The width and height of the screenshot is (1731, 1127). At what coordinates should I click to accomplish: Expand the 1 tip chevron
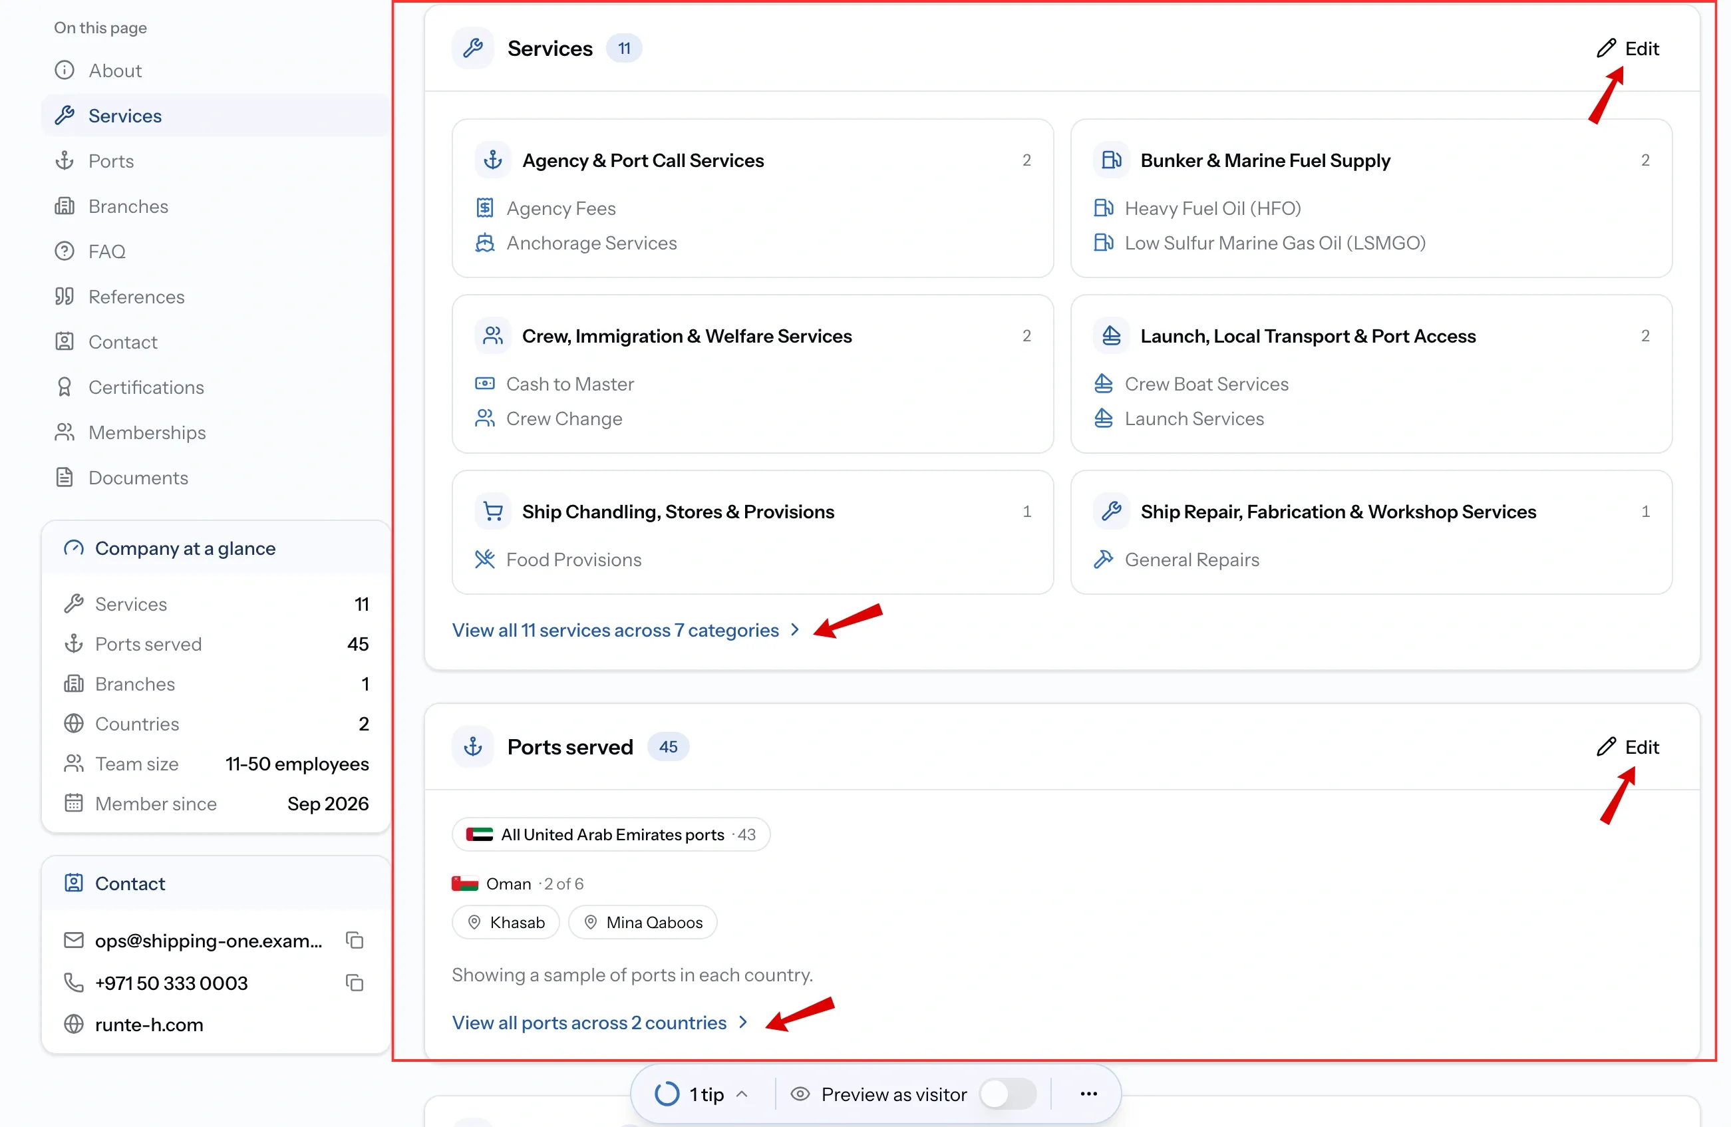[742, 1094]
